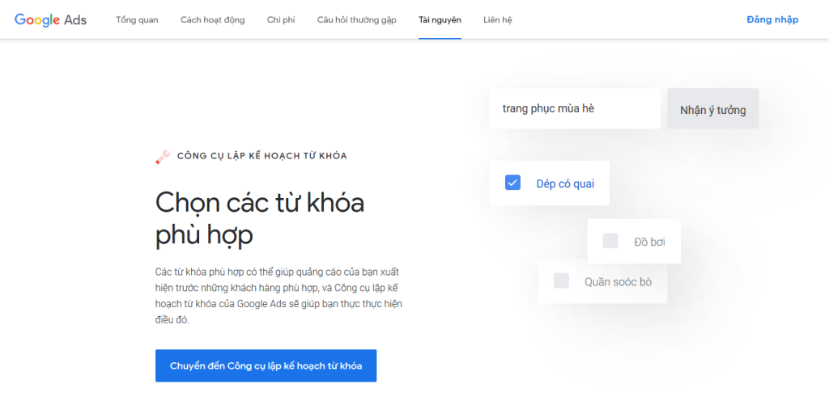Switch to the Tài nguyên tab
Image resolution: width=829 pixels, height=401 pixels.
[440, 19]
